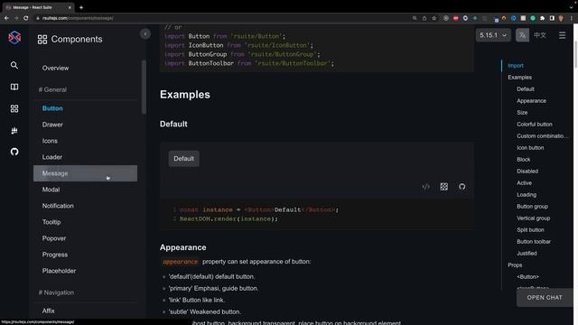Click the translate language icon button
The height and width of the screenshot is (325, 578).
point(522,35)
